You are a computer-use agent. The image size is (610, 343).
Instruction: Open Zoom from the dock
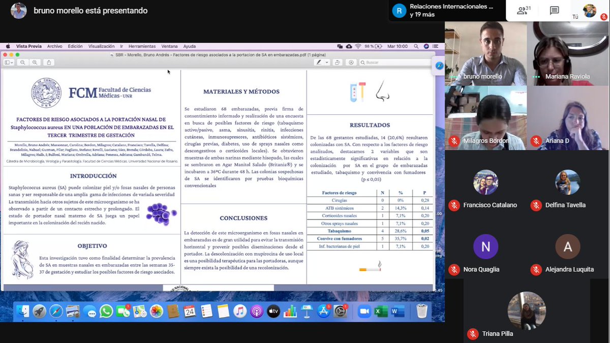pyautogui.click(x=364, y=311)
